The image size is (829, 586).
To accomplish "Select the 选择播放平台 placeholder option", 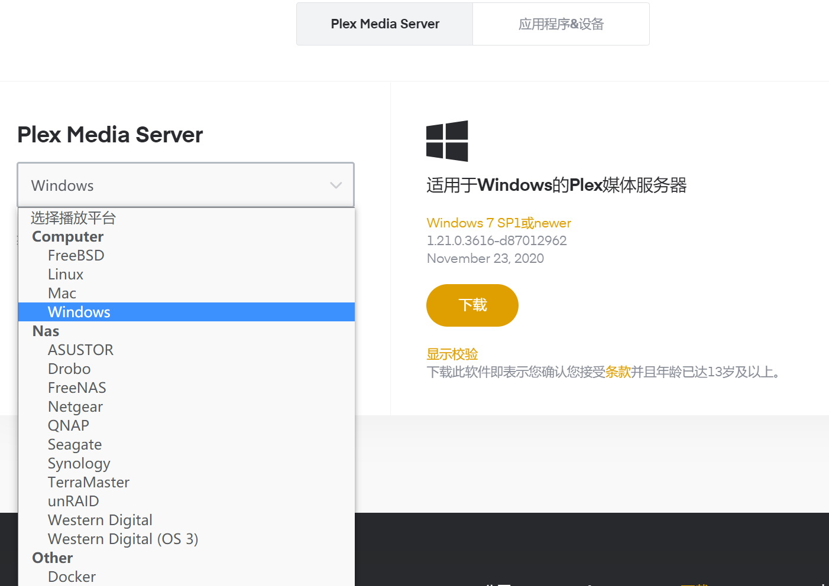I will click(x=186, y=218).
